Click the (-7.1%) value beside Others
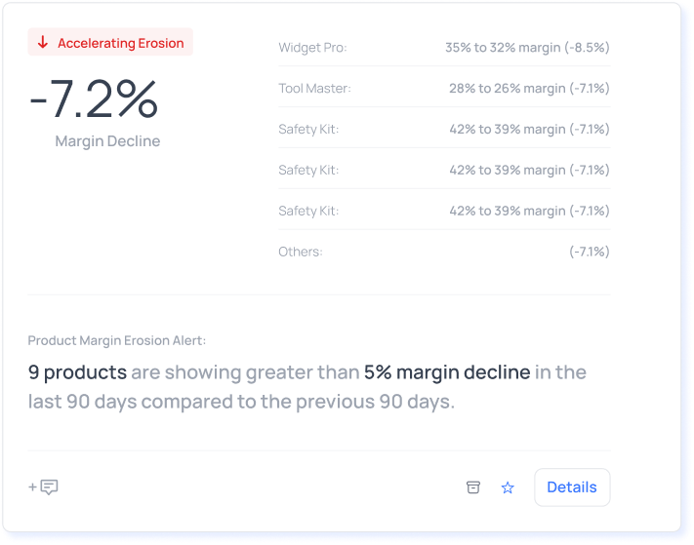The height and width of the screenshot is (545, 694). click(589, 252)
